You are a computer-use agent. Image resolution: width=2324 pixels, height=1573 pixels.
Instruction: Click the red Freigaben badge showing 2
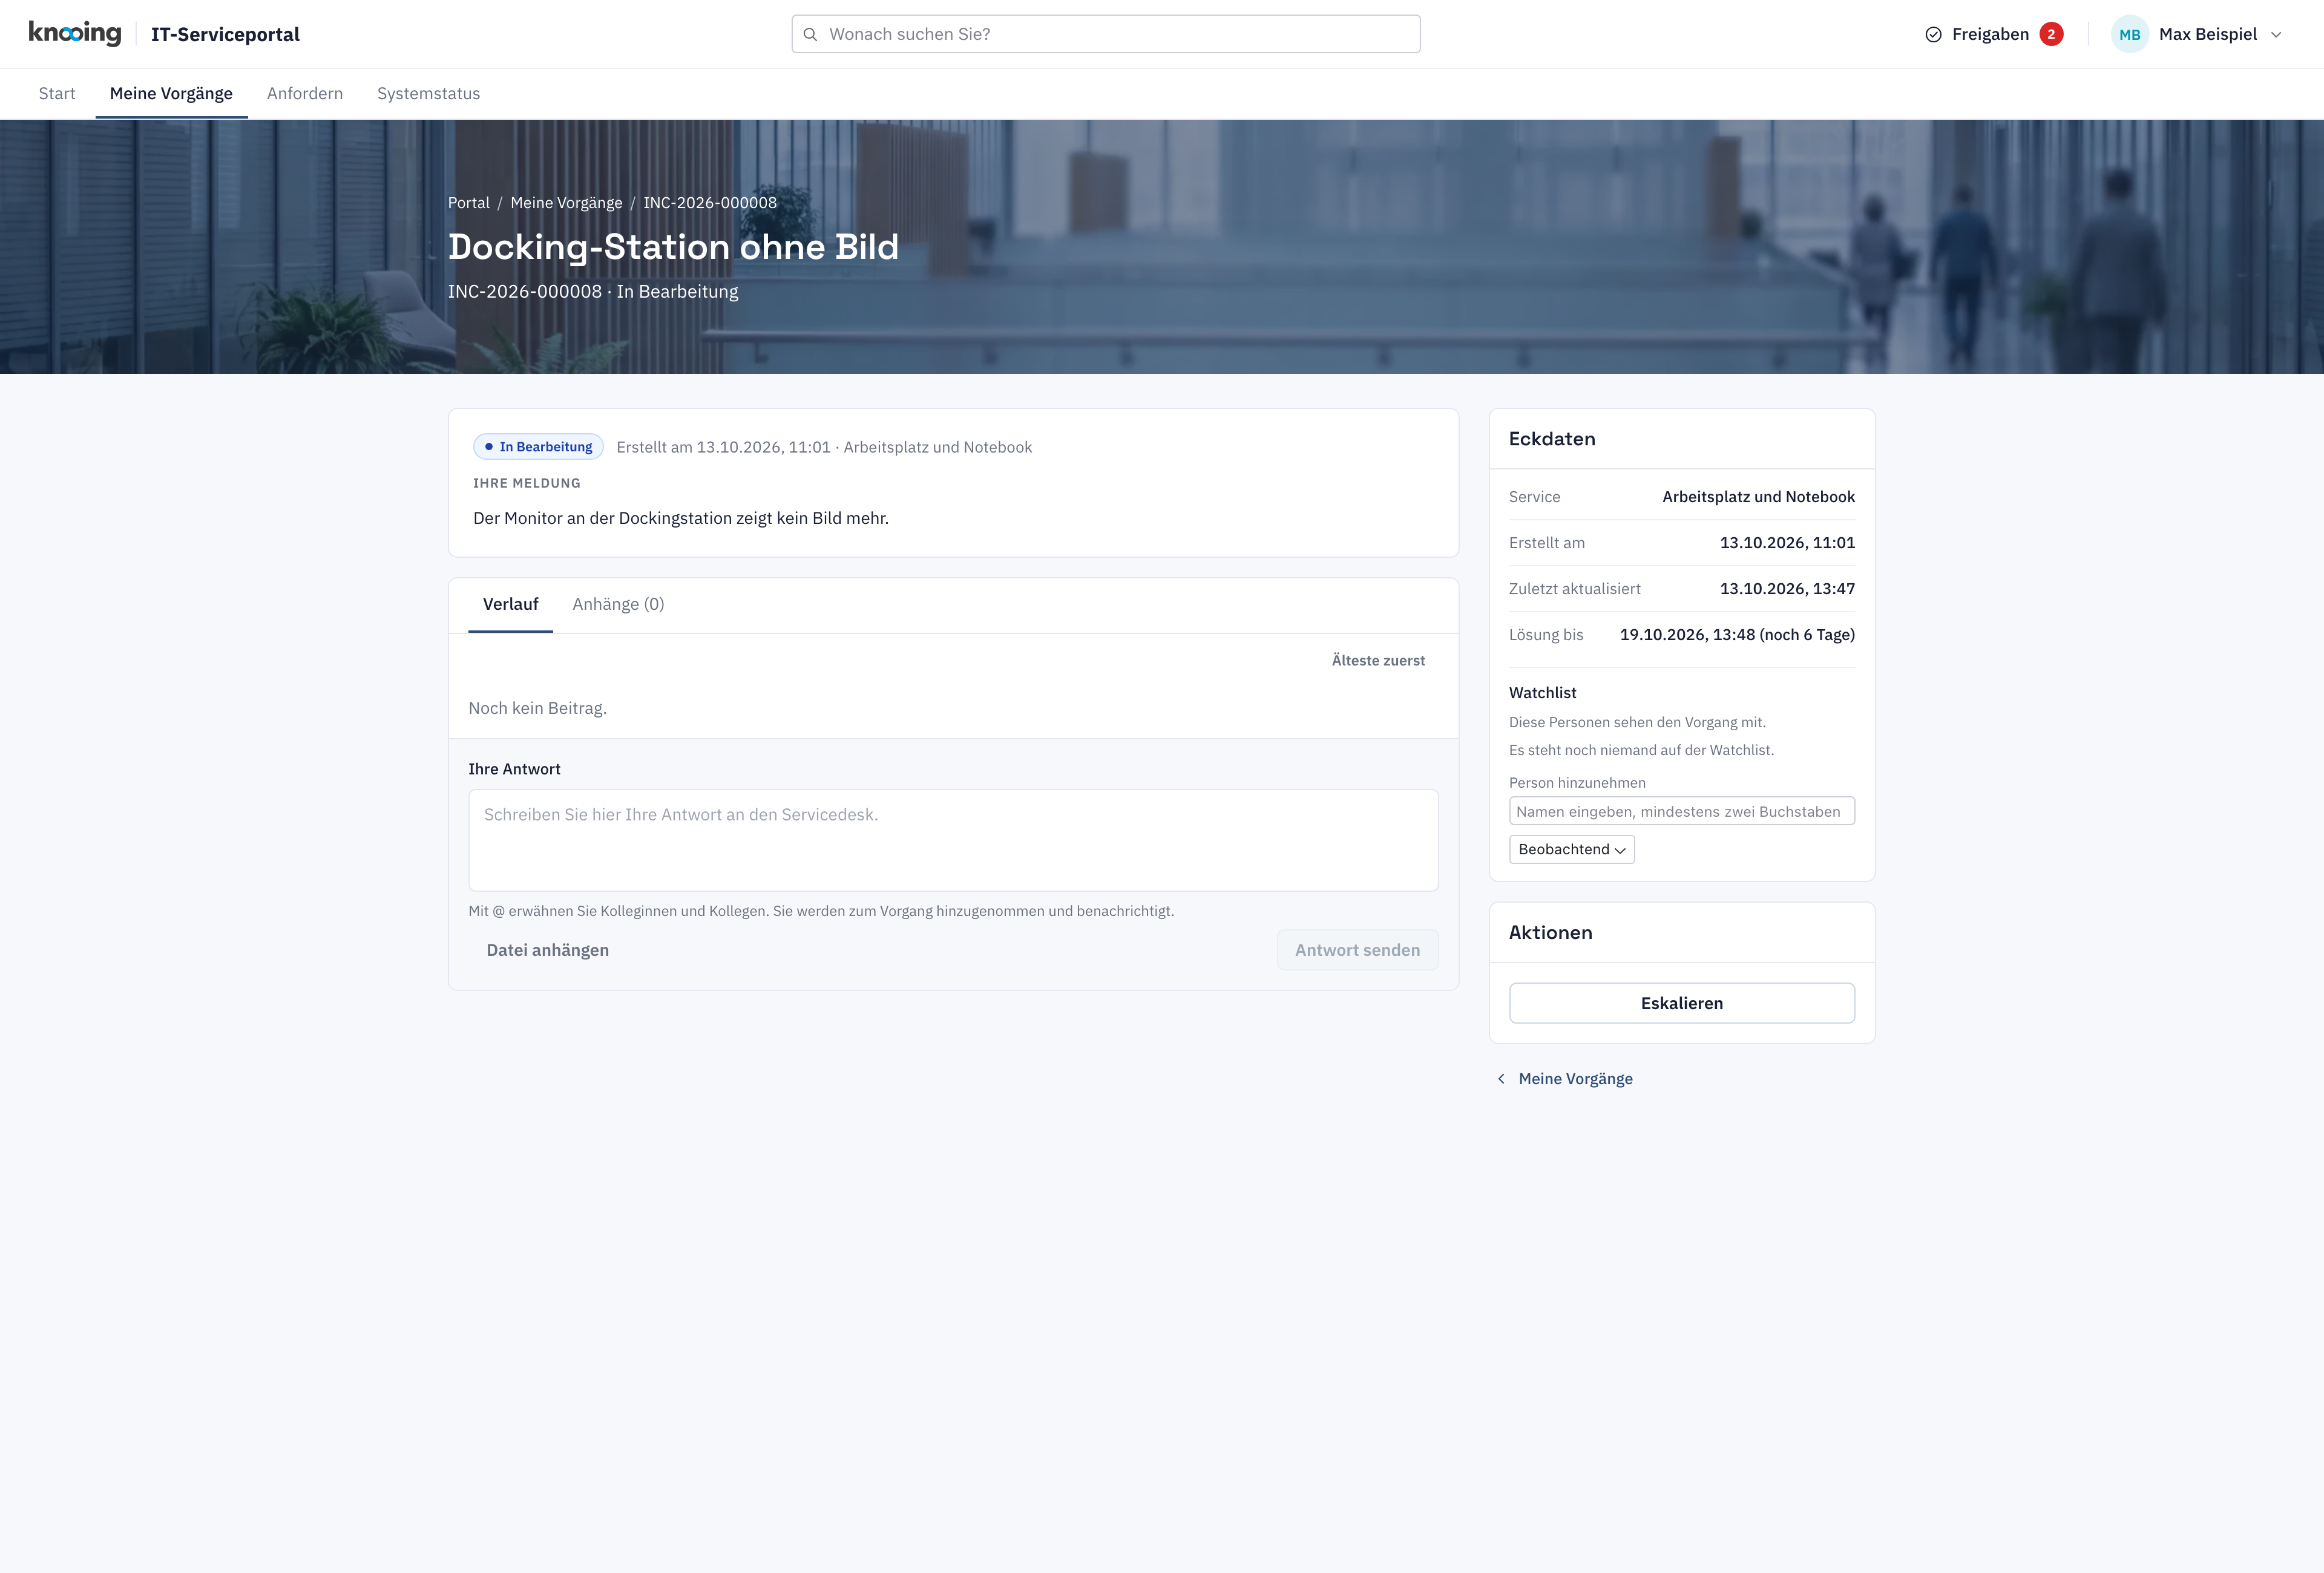pos(2051,34)
